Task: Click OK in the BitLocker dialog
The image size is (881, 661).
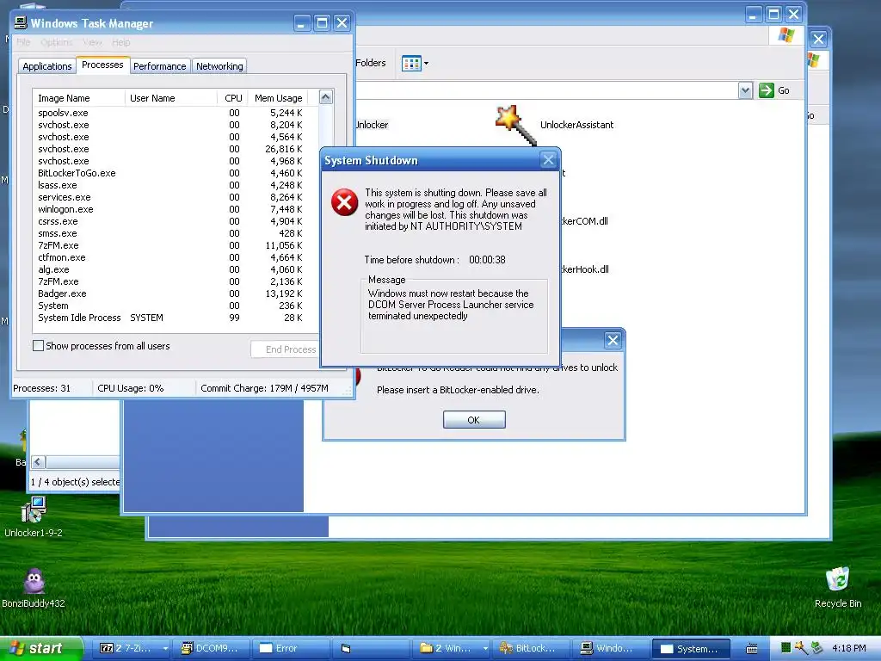Action: pos(474,420)
